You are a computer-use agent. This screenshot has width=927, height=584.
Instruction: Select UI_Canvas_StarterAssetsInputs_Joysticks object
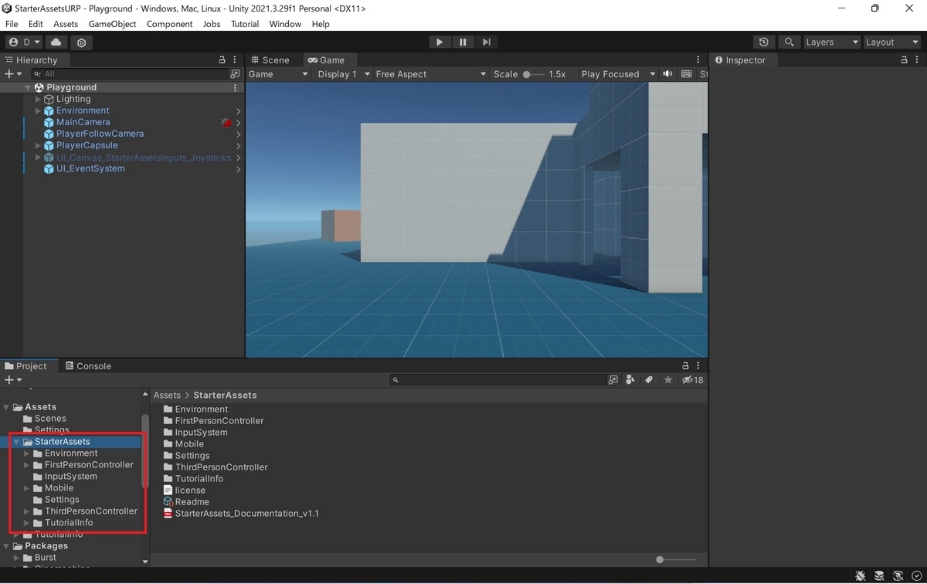pos(143,158)
